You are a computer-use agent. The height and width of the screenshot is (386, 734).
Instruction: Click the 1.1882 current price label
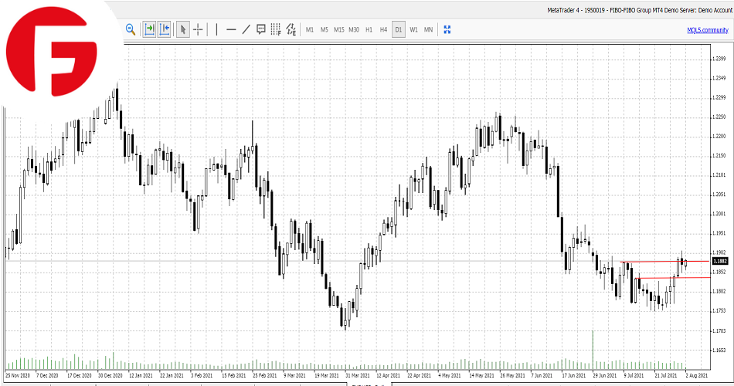point(719,261)
